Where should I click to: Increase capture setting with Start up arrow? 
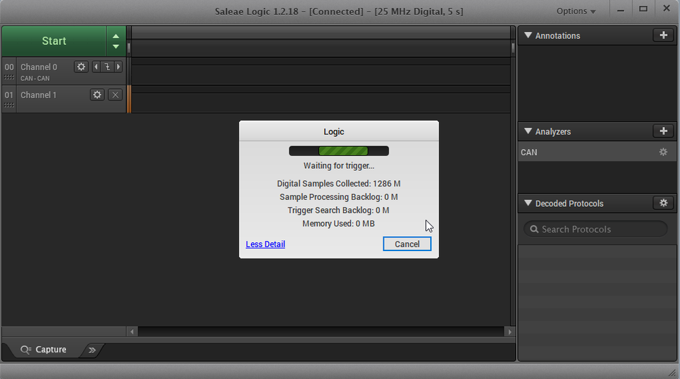116,36
